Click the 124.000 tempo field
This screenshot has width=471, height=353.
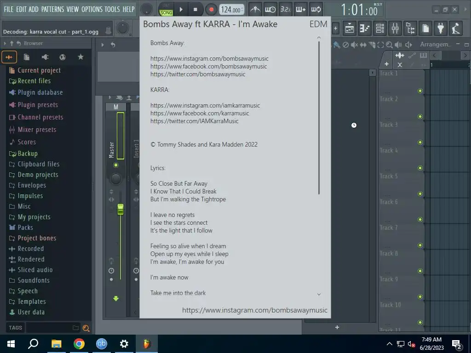click(x=231, y=10)
